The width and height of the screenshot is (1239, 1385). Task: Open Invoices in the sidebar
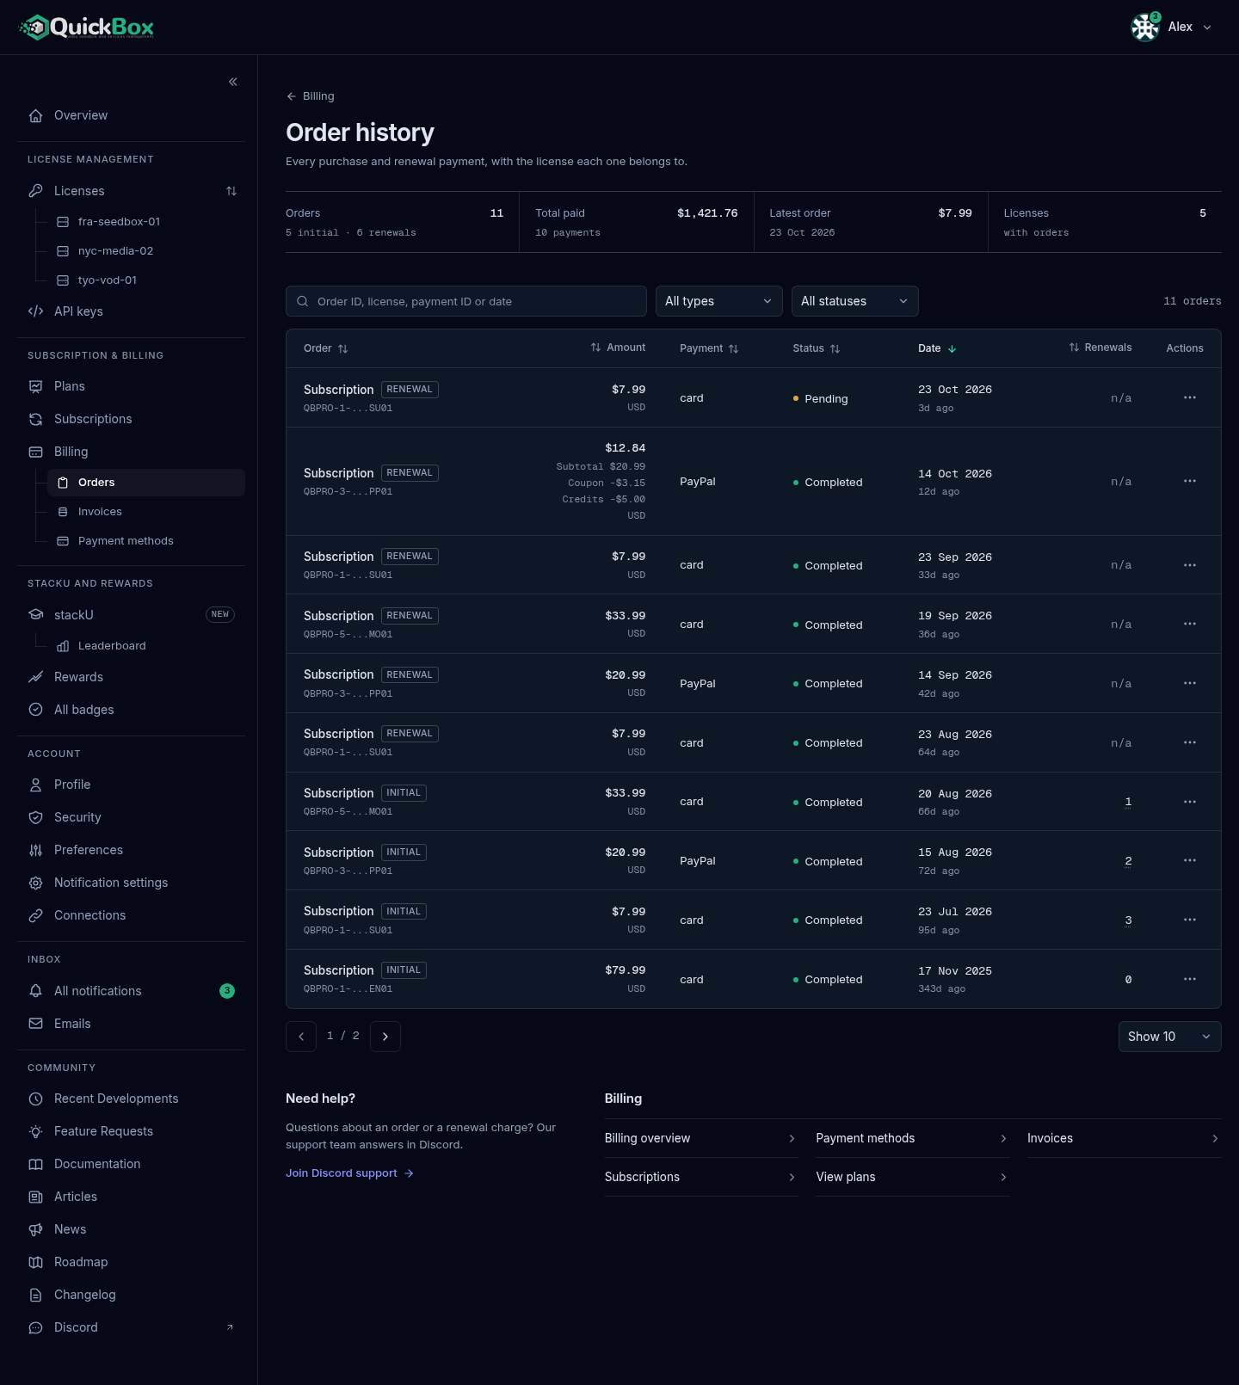point(146,512)
